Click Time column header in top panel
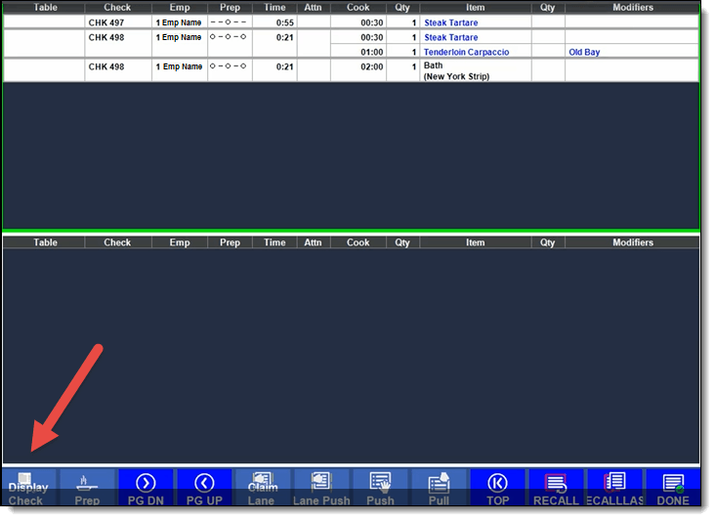Viewport: 716px width, 521px height. pyautogui.click(x=274, y=7)
